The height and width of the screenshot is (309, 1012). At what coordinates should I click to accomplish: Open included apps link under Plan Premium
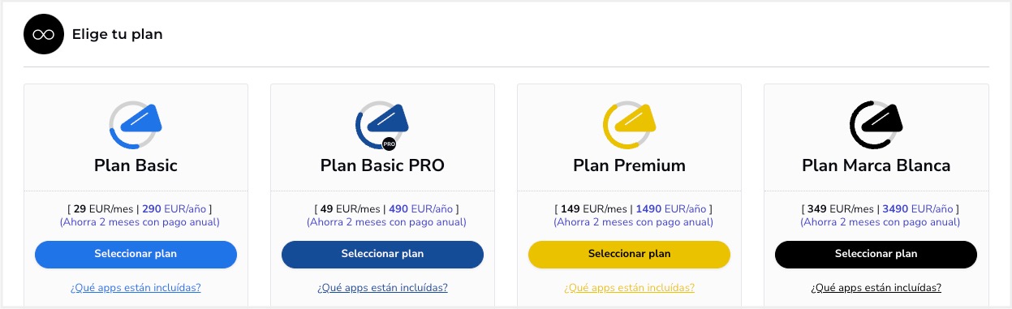pyautogui.click(x=629, y=288)
